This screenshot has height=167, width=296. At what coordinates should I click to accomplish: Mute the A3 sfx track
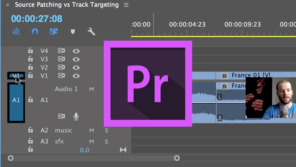pyautogui.click(x=92, y=141)
